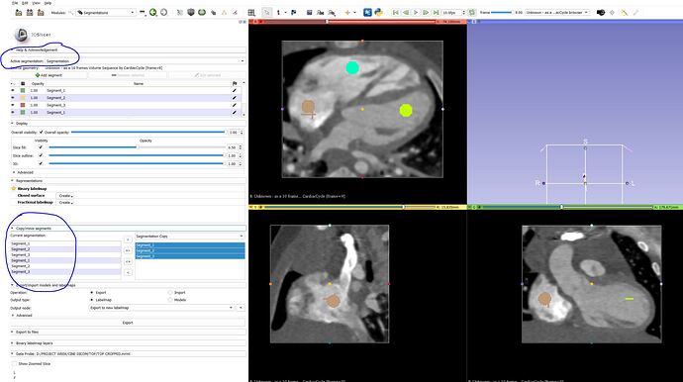The height and width of the screenshot is (382, 683).
Task: Uncheck Slice fill visibility checkbox
Action: (x=41, y=147)
